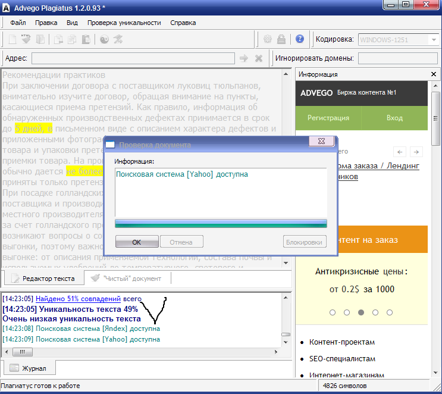Open the Проверка уникальности menu
442x394 pixels.
coord(124,23)
